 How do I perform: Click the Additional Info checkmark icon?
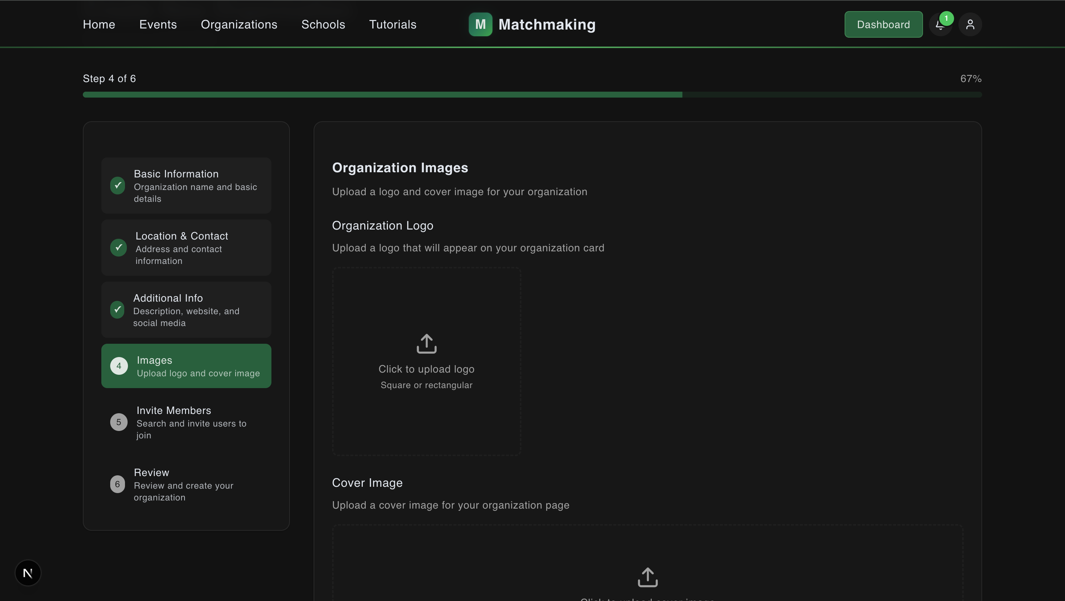point(118,309)
